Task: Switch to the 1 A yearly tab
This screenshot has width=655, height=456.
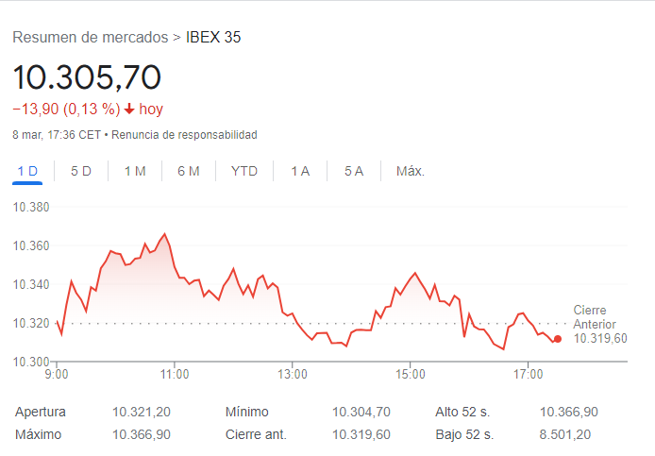Action: (300, 171)
